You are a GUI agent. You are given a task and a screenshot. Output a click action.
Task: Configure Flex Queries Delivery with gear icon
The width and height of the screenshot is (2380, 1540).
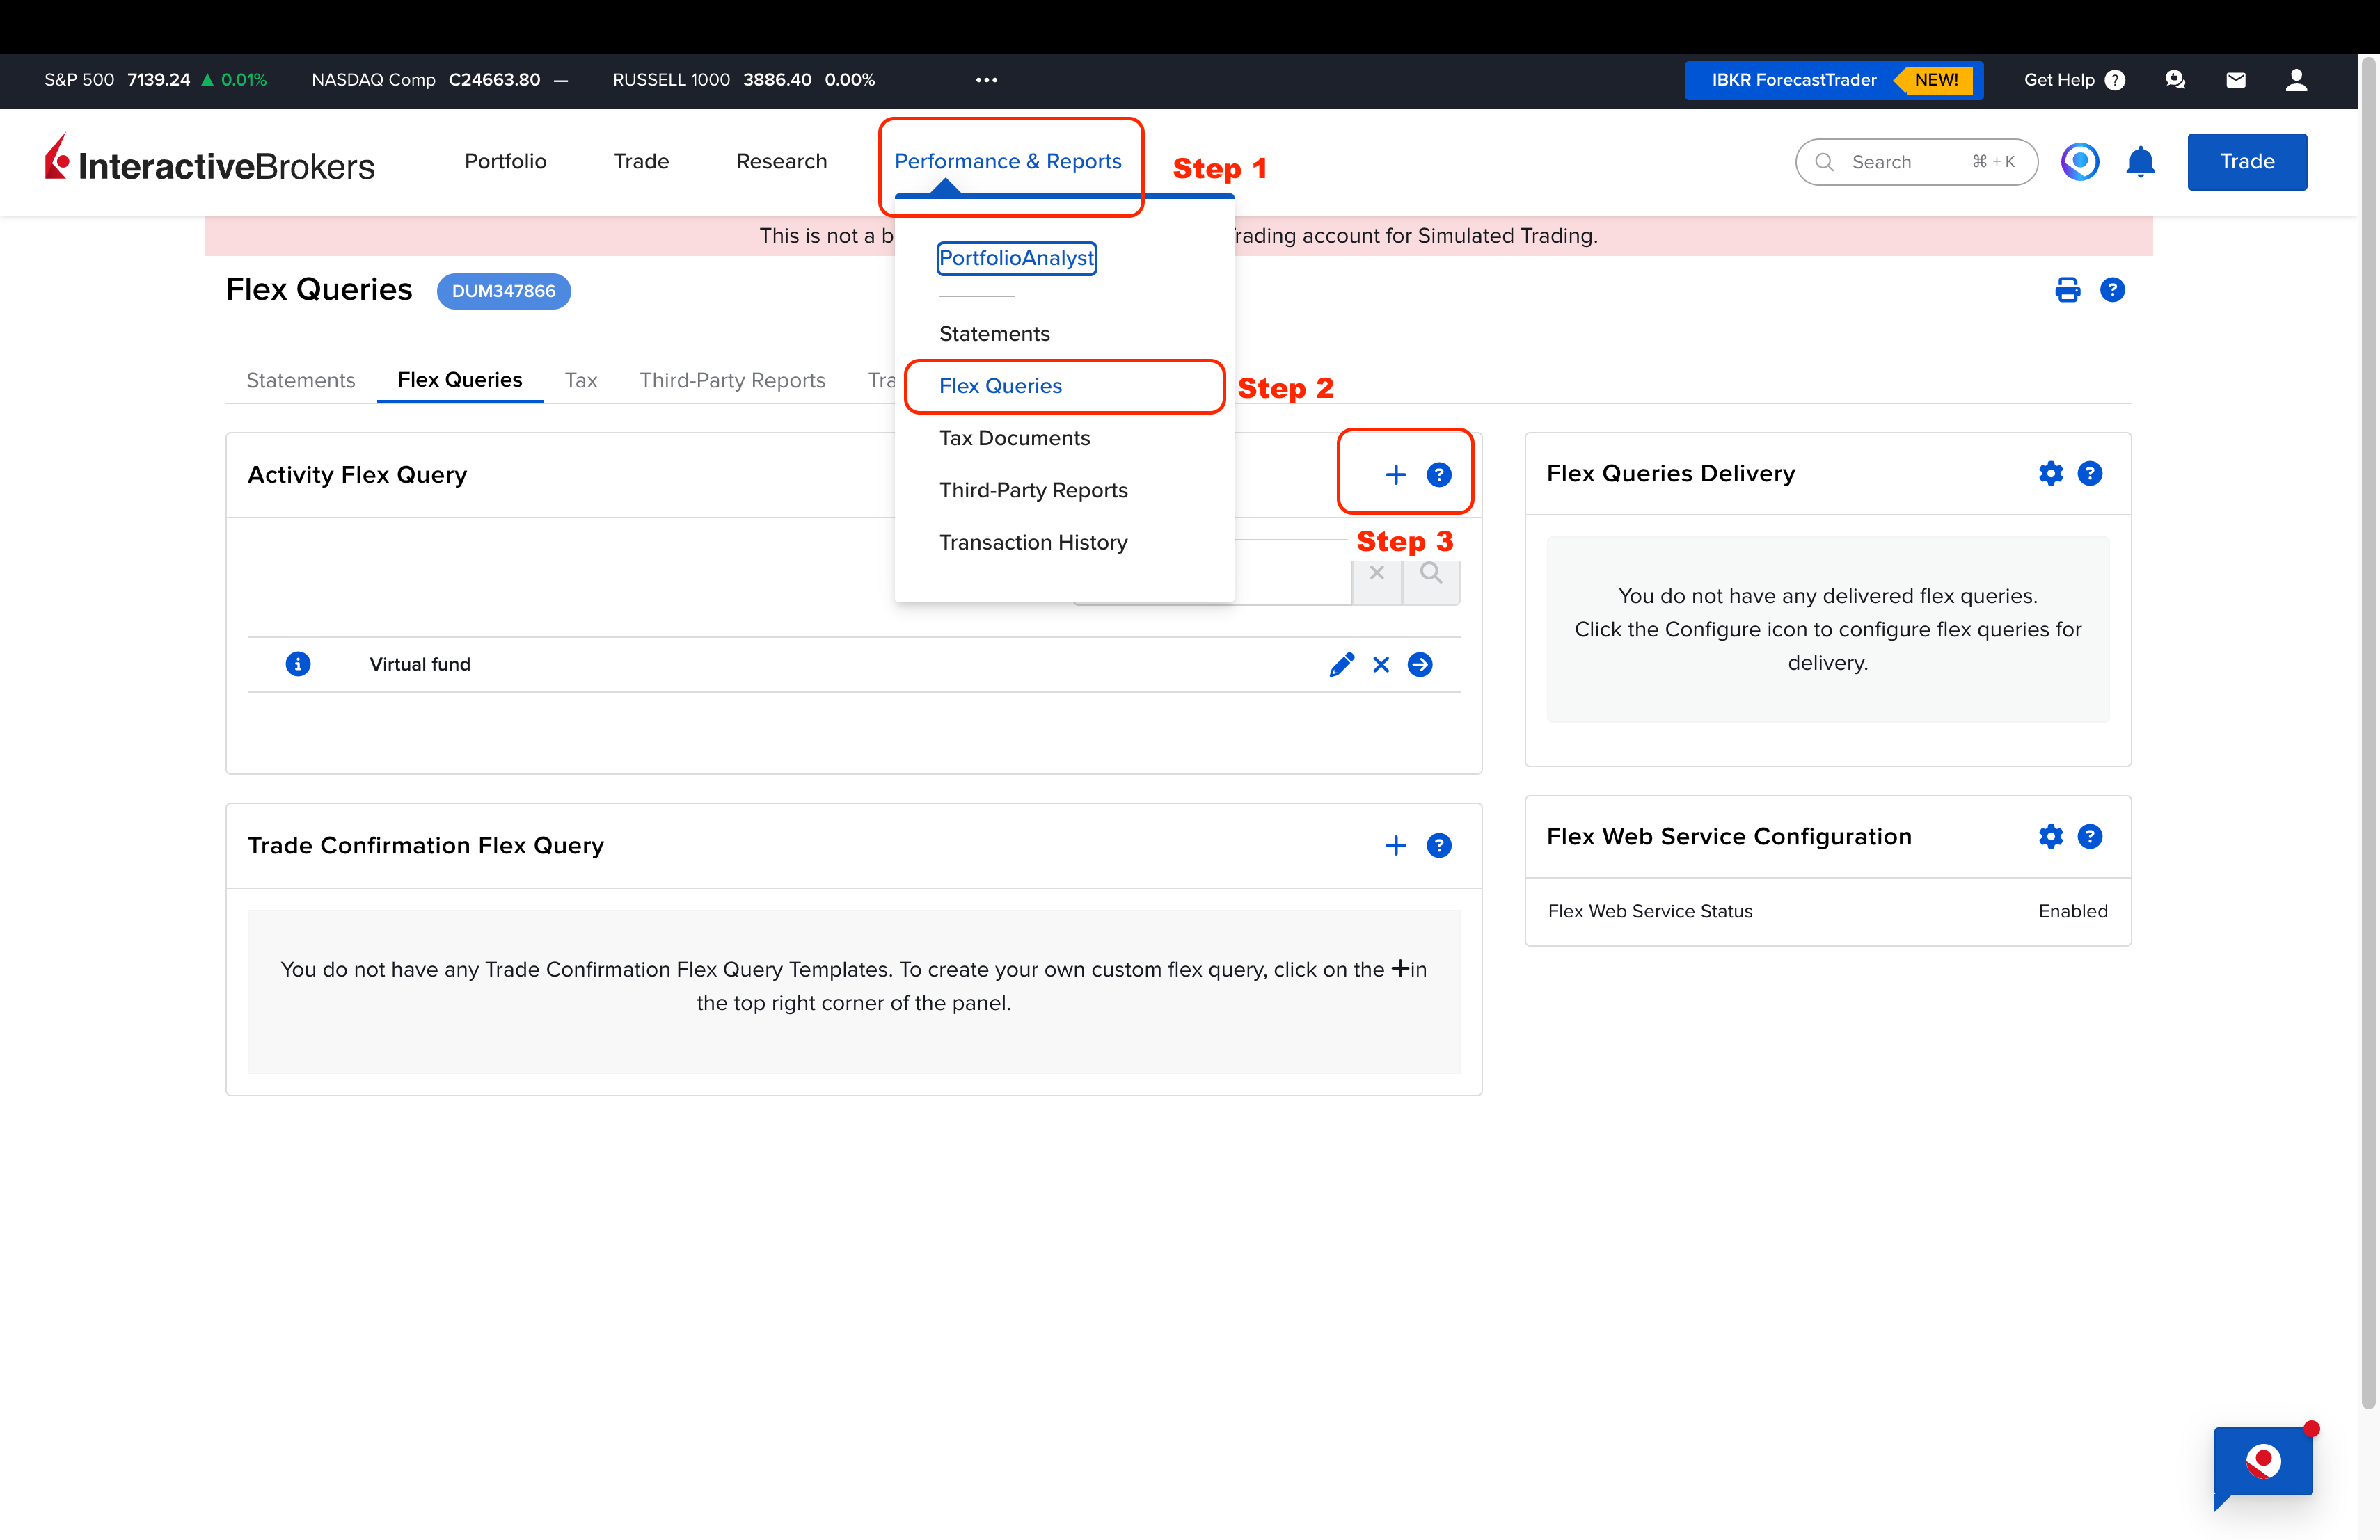[2050, 474]
